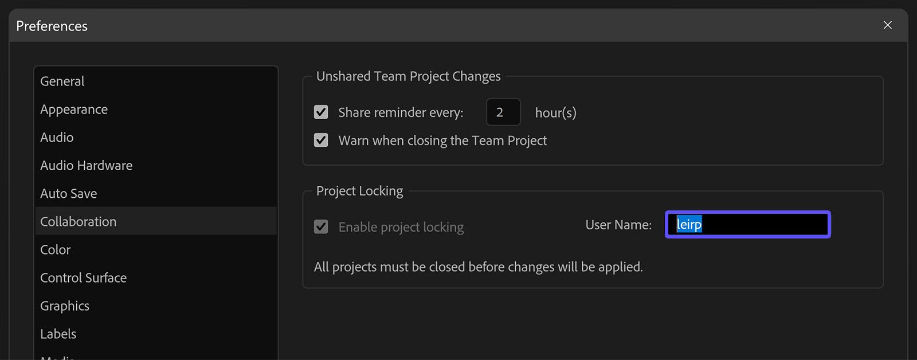
Task: Disable Warn when closing the Team Project
Action: pyautogui.click(x=321, y=140)
